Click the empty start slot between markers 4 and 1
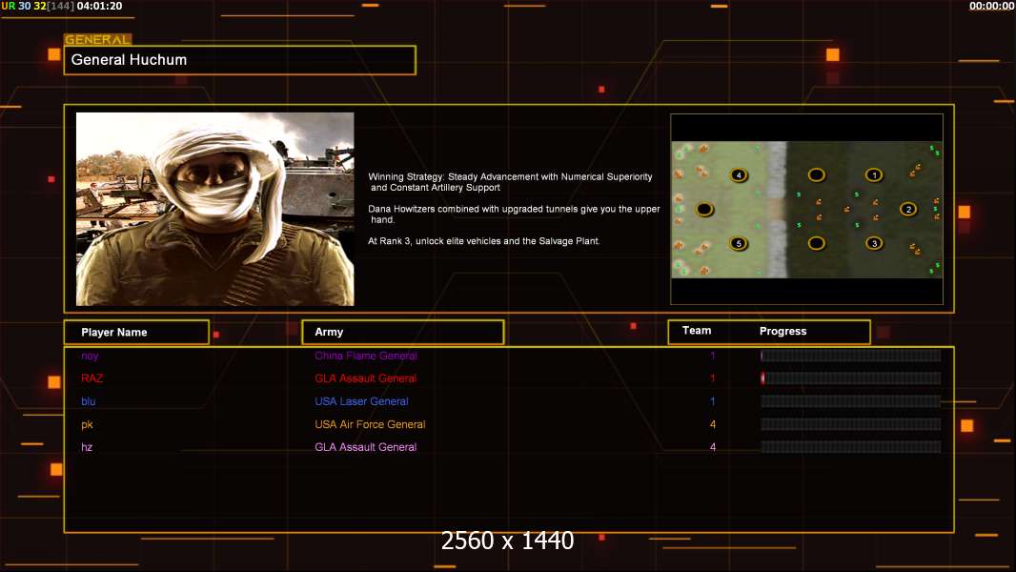Image resolution: width=1016 pixels, height=572 pixels. (816, 174)
